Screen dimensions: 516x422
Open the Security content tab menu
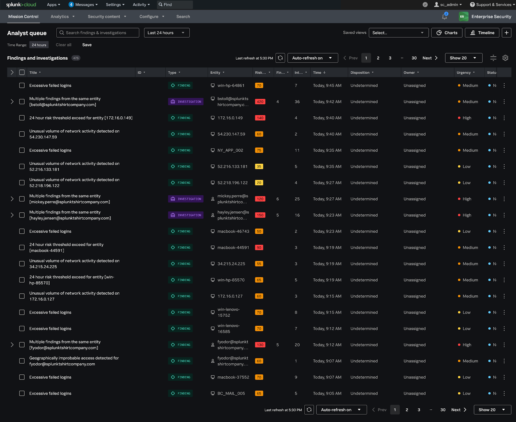[x=107, y=17]
